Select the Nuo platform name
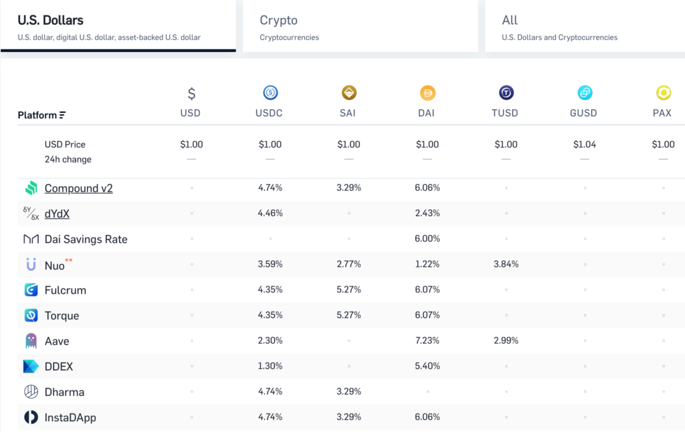Viewport: 685px width, 432px height. (x=55, y=265)
